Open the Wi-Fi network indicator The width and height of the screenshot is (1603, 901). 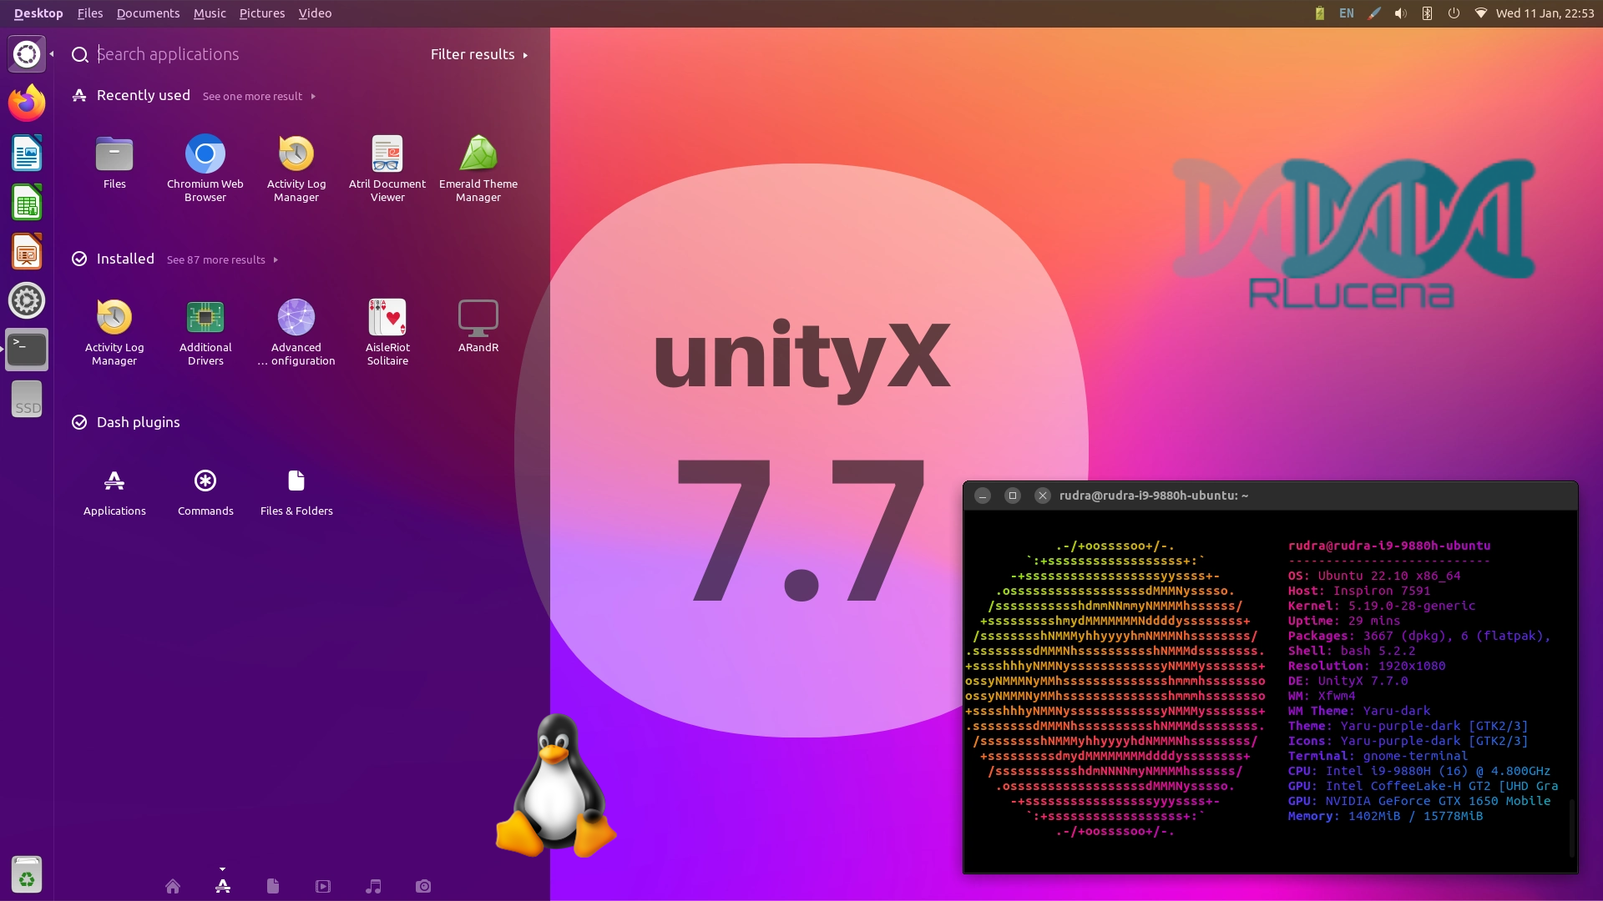coord(1480,13)
